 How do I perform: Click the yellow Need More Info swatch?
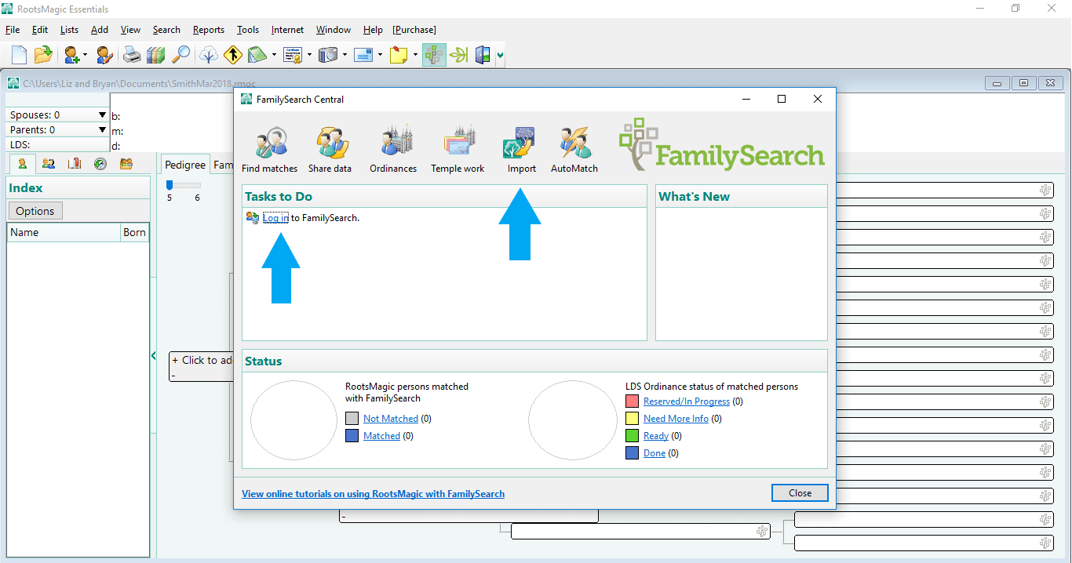(x=632, y=419)
